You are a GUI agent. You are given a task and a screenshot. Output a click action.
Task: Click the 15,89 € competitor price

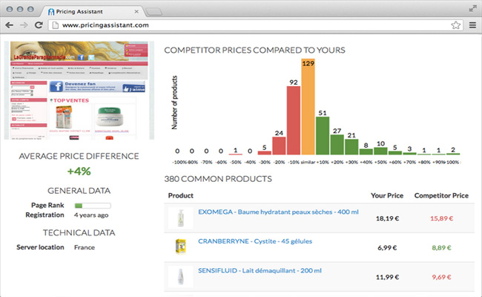(441, 218)
